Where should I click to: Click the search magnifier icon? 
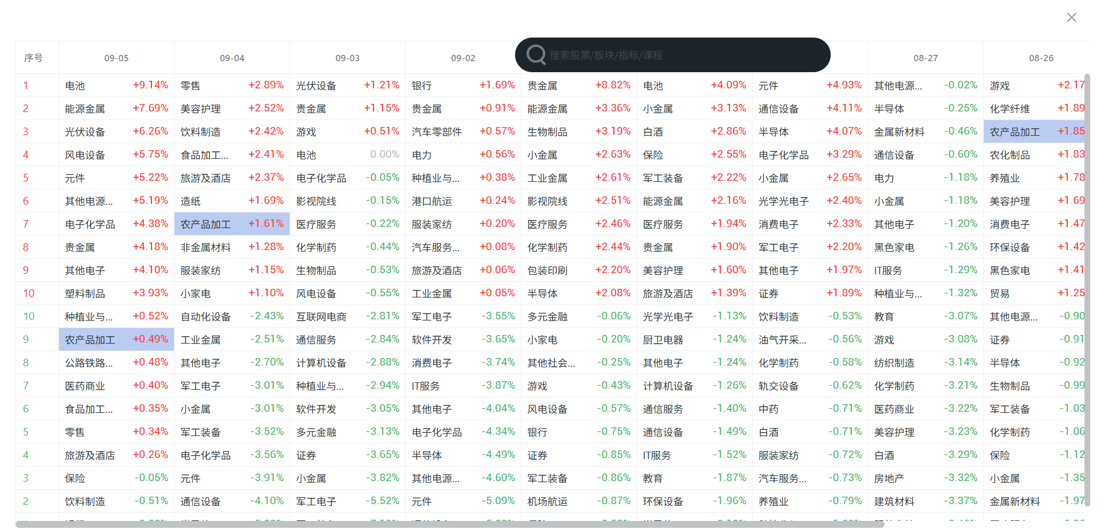(x=536, y=55)
